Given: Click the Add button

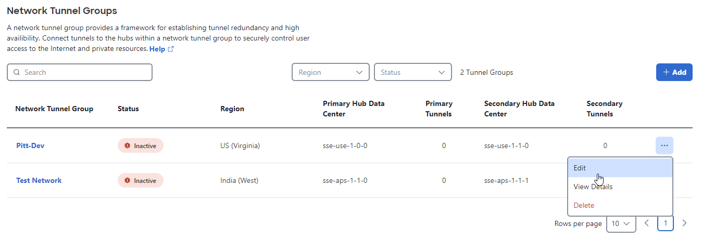Looking at the screenshot, I should coord(674,72).
